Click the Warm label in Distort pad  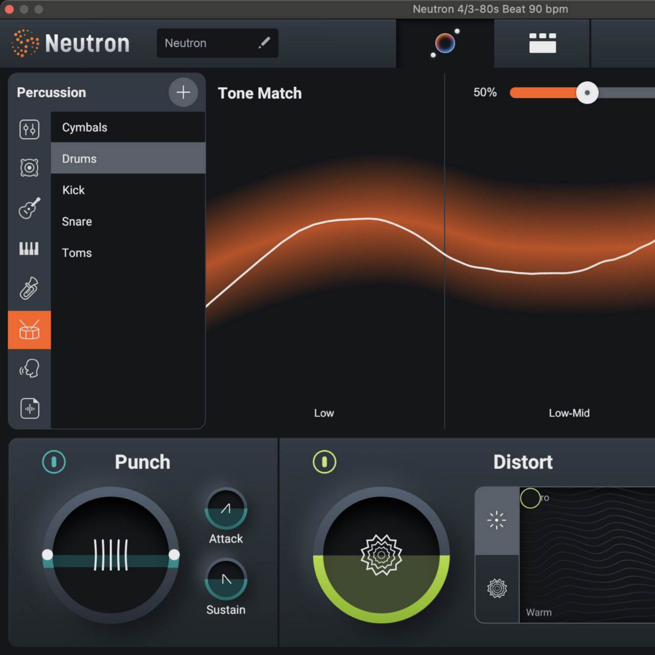coord(539,613)
